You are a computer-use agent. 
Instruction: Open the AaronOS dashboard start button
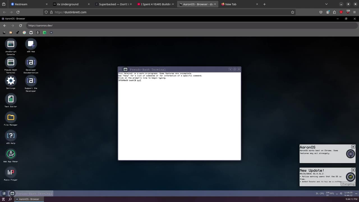(4, 193)
